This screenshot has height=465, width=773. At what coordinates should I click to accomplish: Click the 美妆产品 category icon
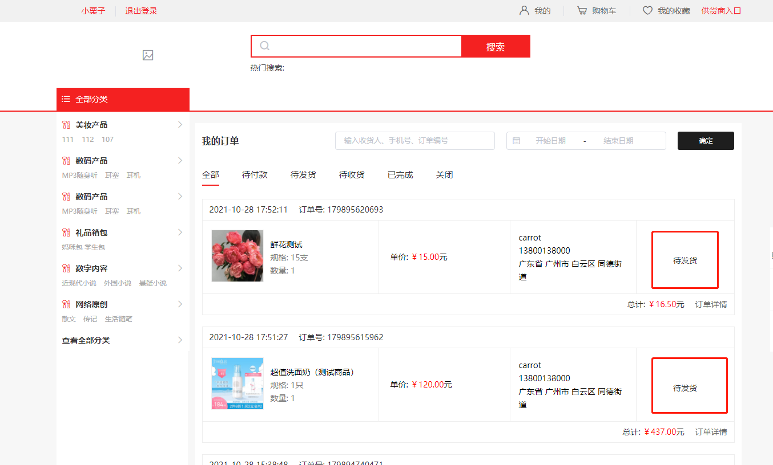(x=66, y=125)
